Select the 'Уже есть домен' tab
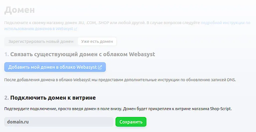 click(x=97, y=41)
